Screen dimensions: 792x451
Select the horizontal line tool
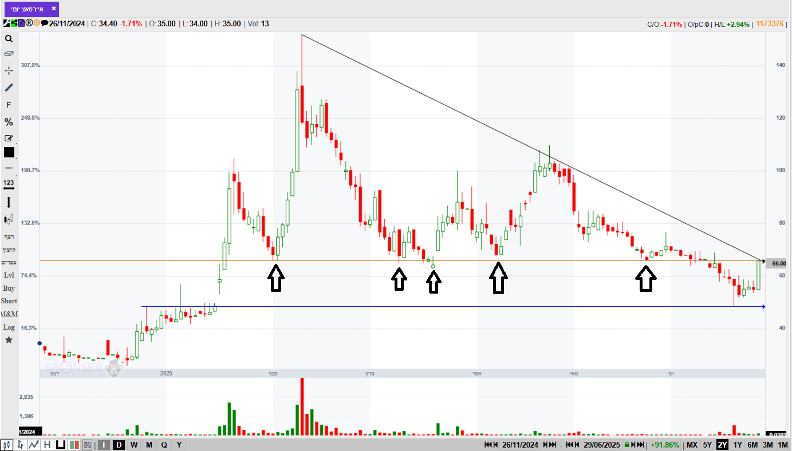click(x=9, y=168)
